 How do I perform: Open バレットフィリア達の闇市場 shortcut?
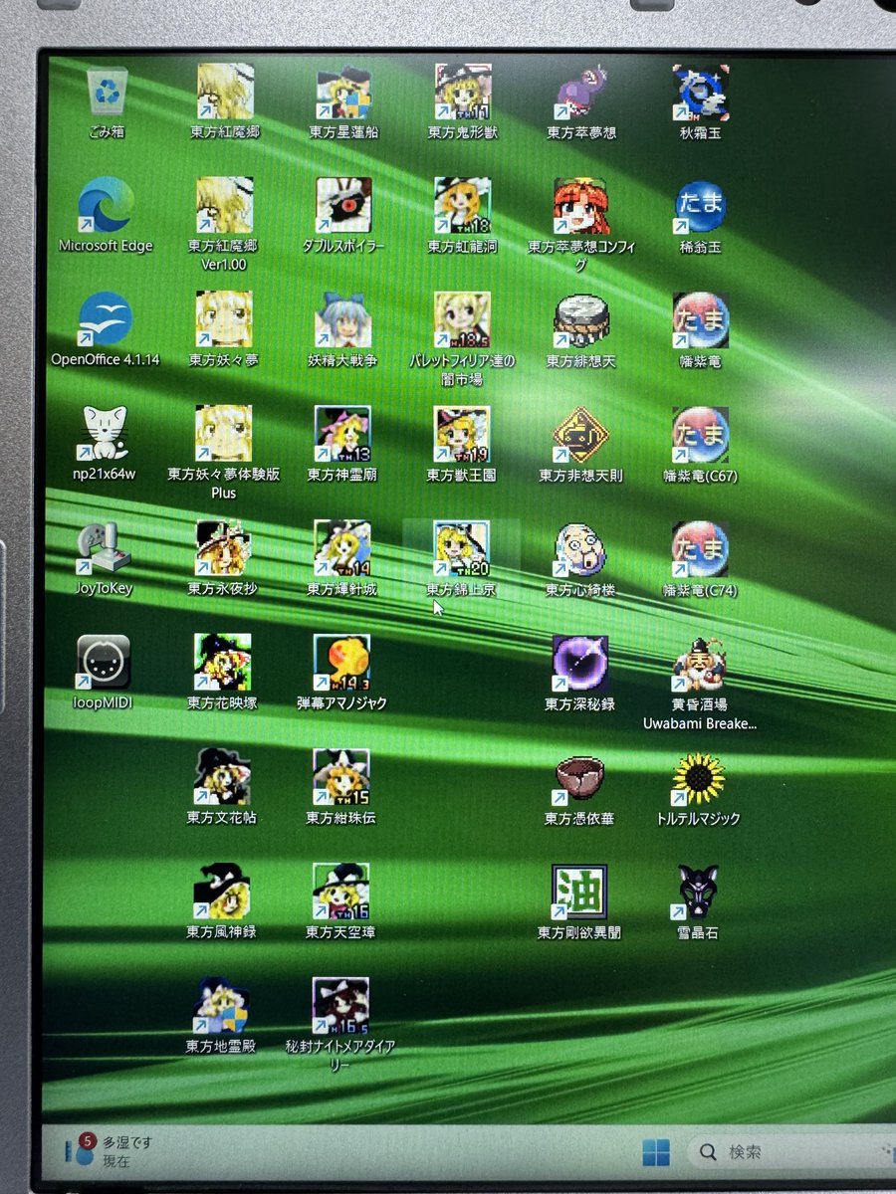[462, 318]
